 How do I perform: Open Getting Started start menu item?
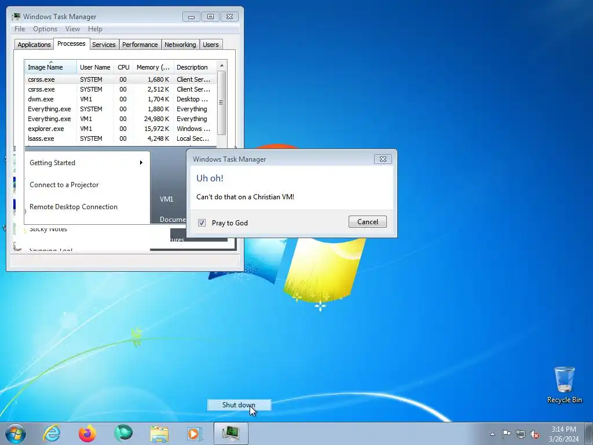[x=87, y=163]
